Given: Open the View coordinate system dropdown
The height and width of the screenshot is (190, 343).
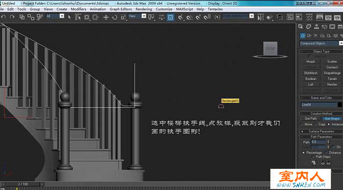Looking at the screenshot, I should [x=137, y=16].
